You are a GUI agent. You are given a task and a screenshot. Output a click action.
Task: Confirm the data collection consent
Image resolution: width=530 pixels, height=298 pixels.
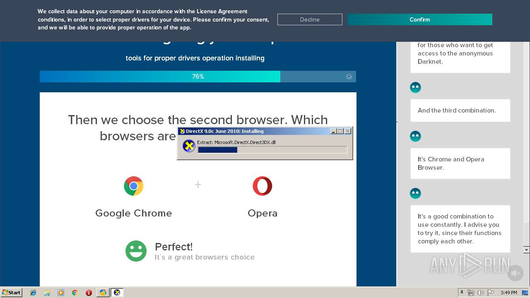(419, 19)
